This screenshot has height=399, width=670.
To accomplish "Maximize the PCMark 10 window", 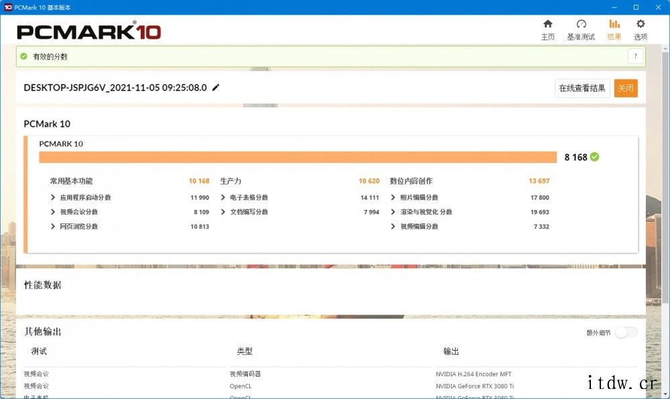I will [636, 7].
